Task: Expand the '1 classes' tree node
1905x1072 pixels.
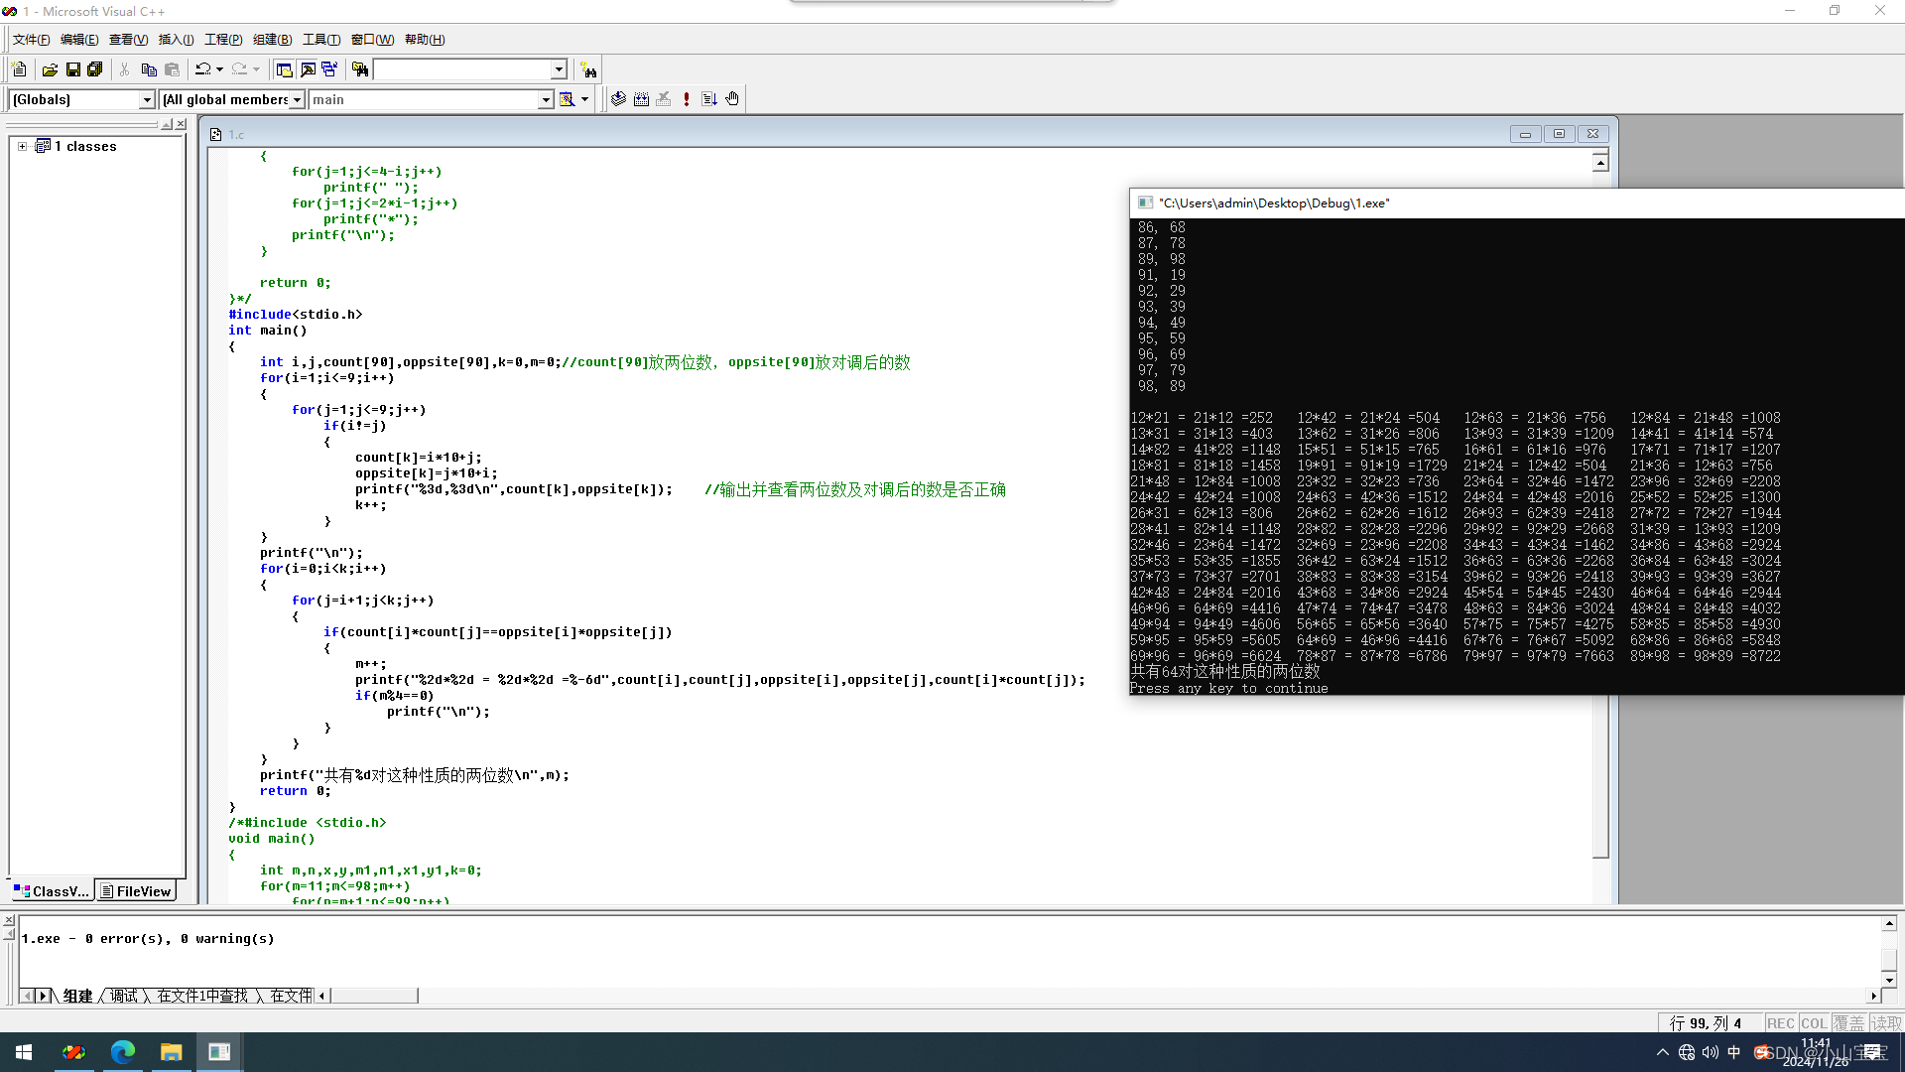Action: click(x=22, y=146)
